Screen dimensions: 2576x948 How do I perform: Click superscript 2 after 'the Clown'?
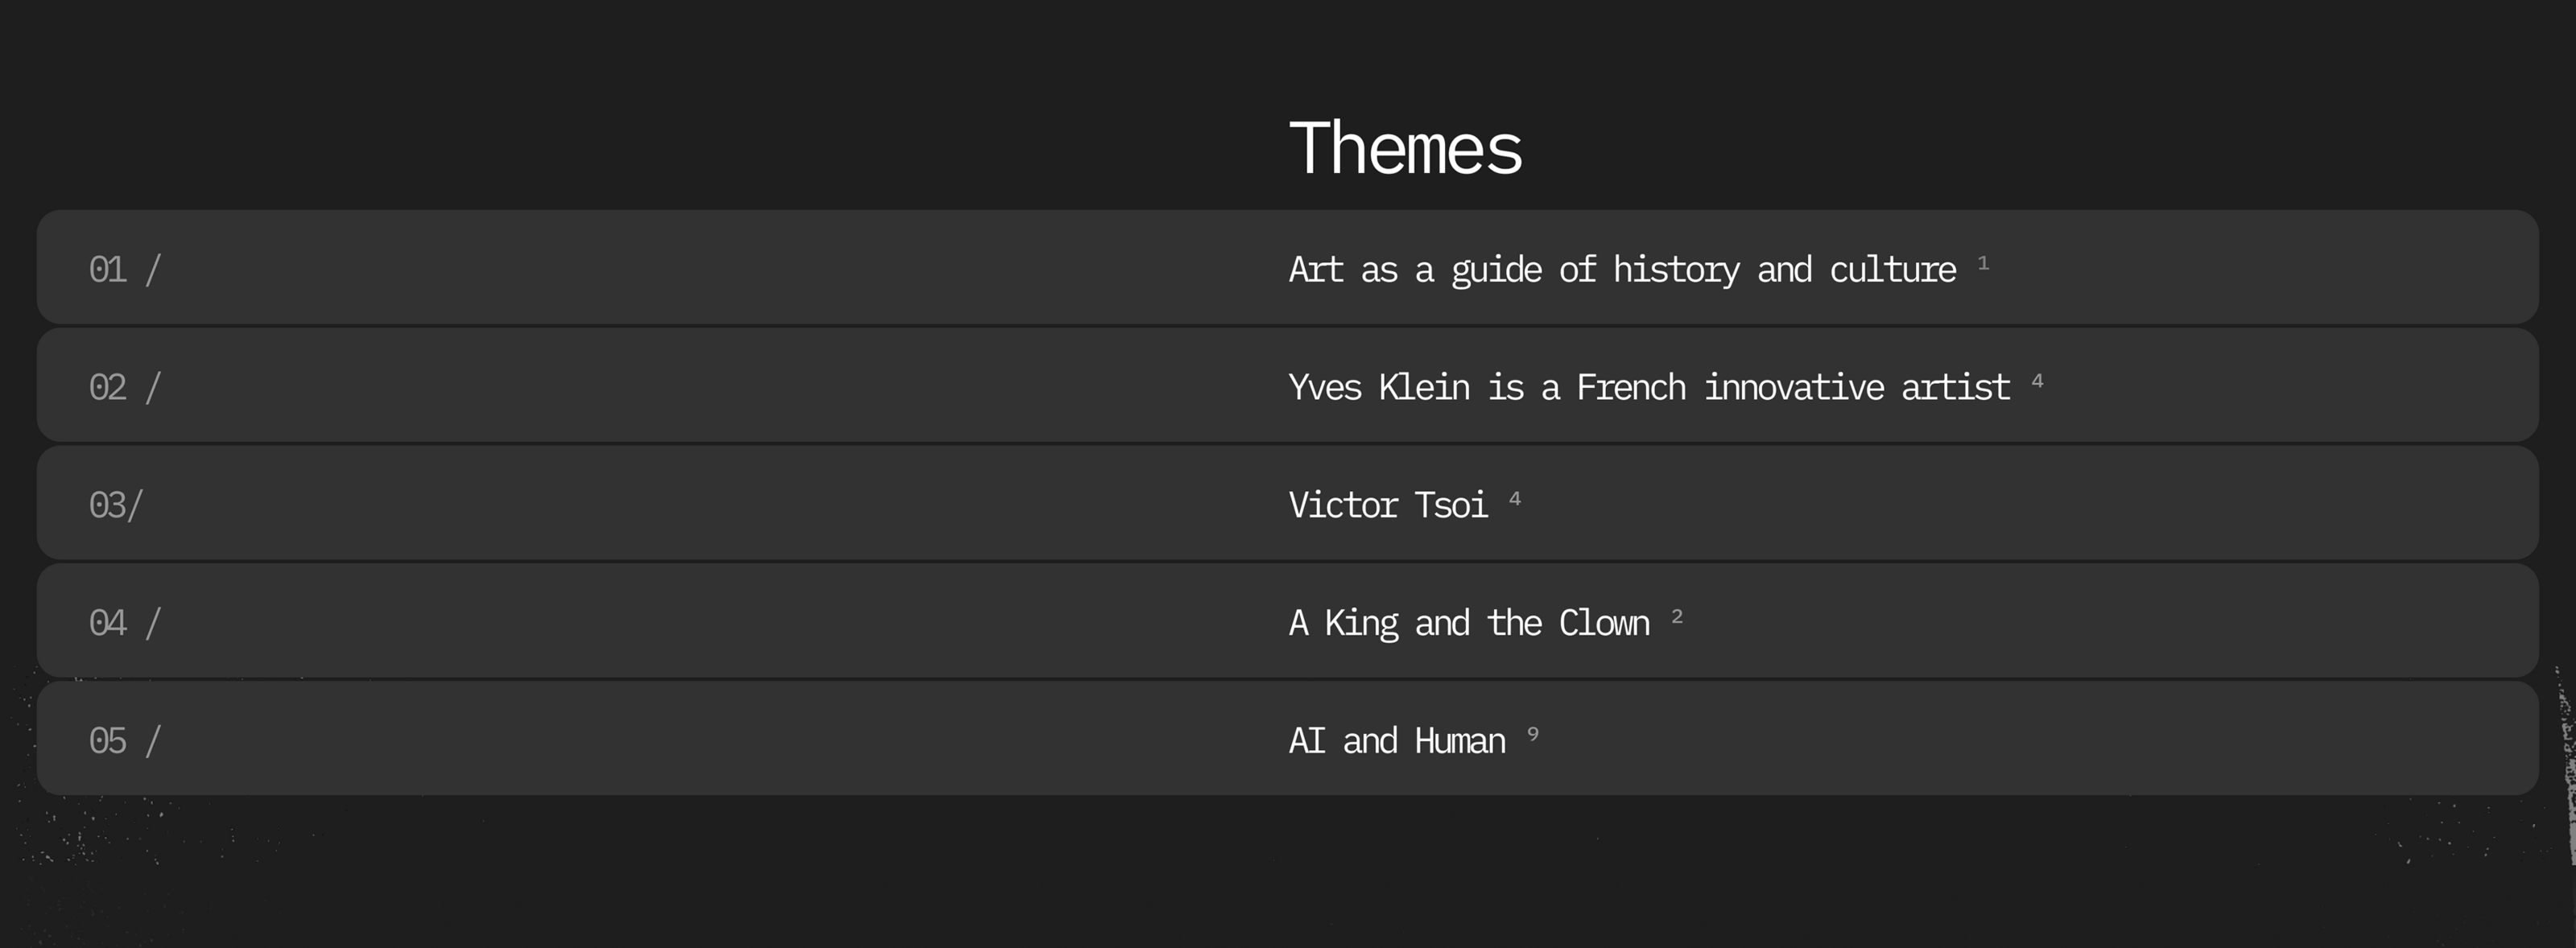coord(1677,616)
